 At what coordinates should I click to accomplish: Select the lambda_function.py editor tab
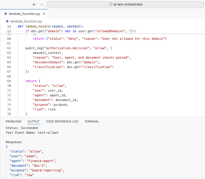click(x=24, y=14)
